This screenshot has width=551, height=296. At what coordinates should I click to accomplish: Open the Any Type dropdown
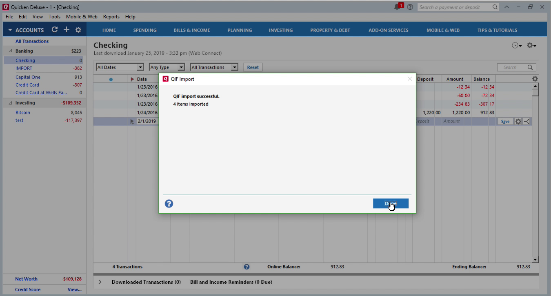click(x=167, y=67)
